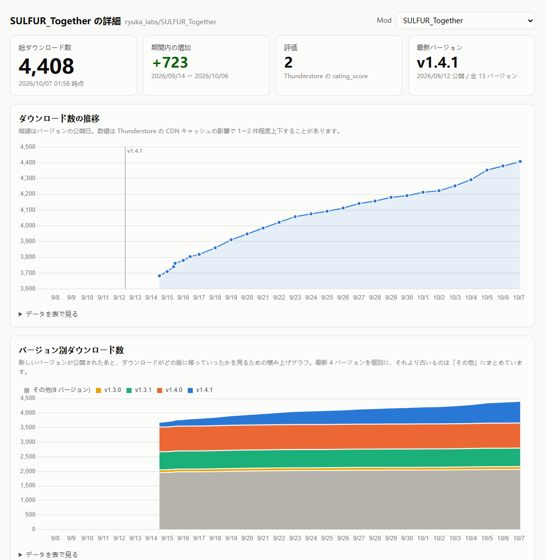Viewport: 545px width, 560px height.
Task: Click the period increase value +723
Action: pos(170,63)
